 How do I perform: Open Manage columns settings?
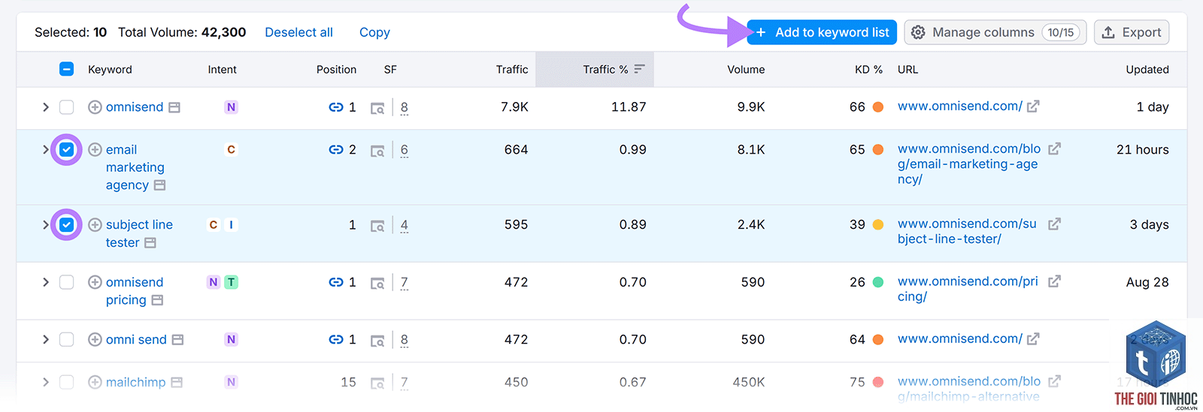(x=995, y=32)
